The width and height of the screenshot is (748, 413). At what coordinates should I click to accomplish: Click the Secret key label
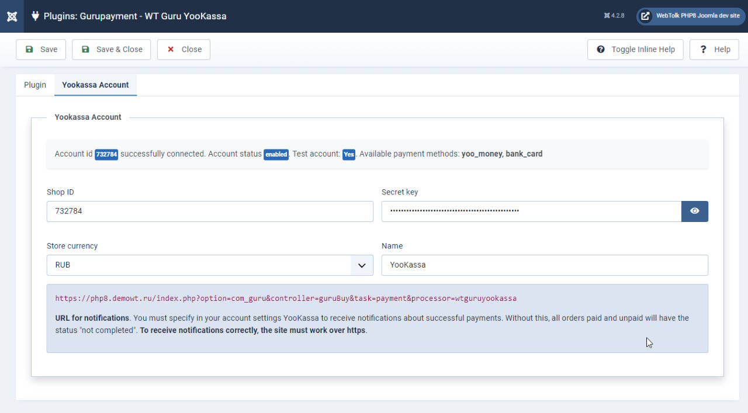click(x=400, y=192)
